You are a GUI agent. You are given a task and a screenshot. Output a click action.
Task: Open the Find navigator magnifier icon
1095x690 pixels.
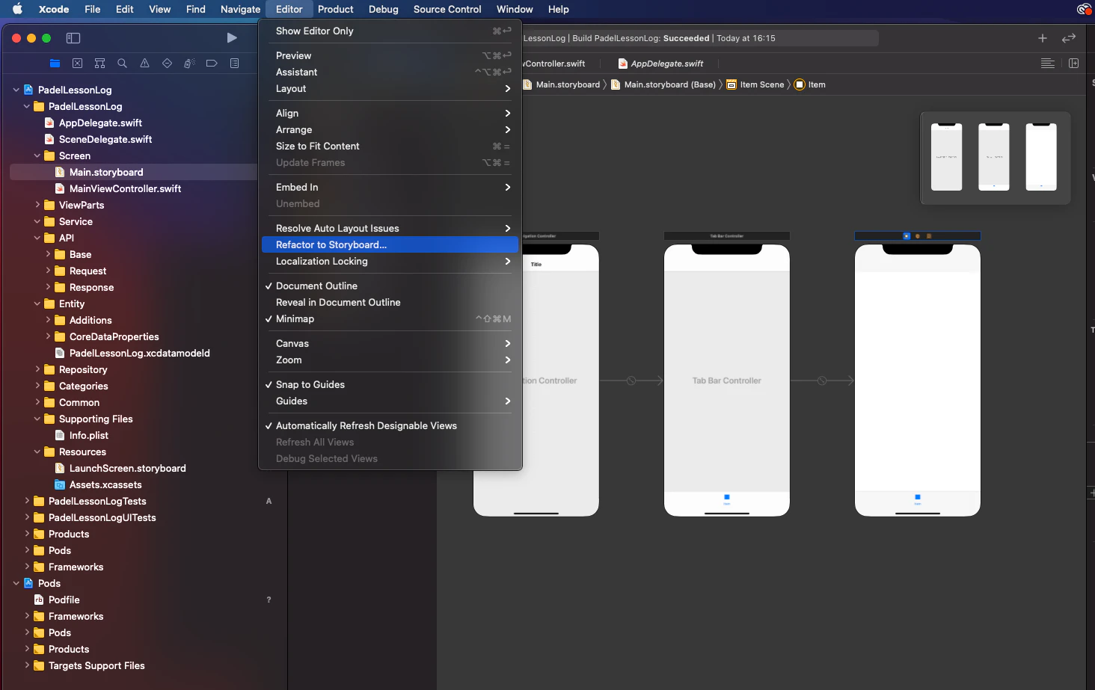tap(122, 64)
